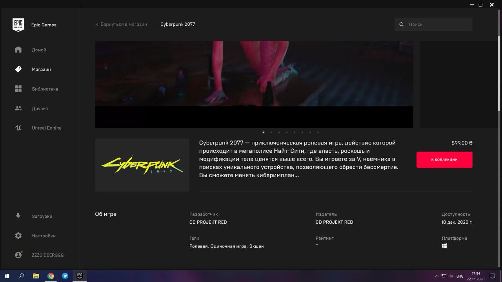Click the Epic Games logo icon
Image resolution: width=502 pixels, height=282 pixels.
(x=18, y=25)
